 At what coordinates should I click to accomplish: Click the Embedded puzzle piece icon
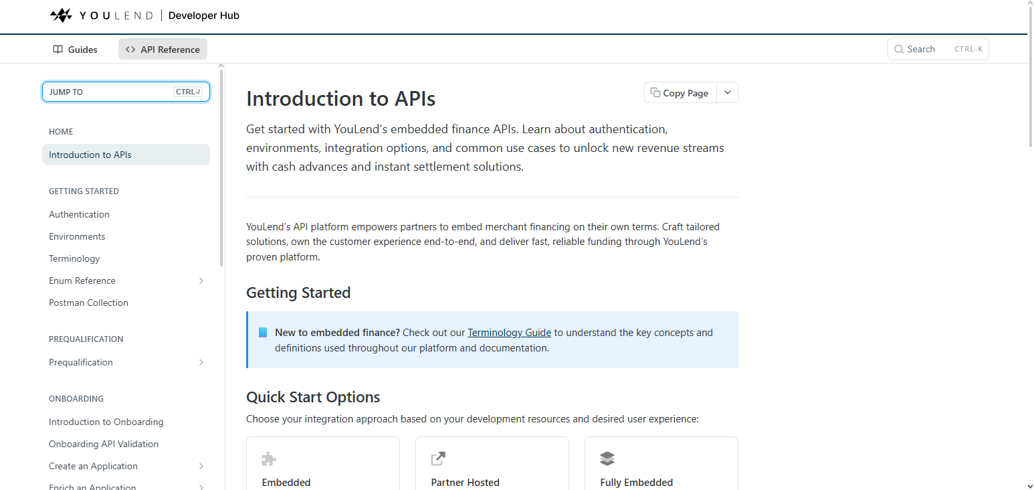tap(269, 459)
